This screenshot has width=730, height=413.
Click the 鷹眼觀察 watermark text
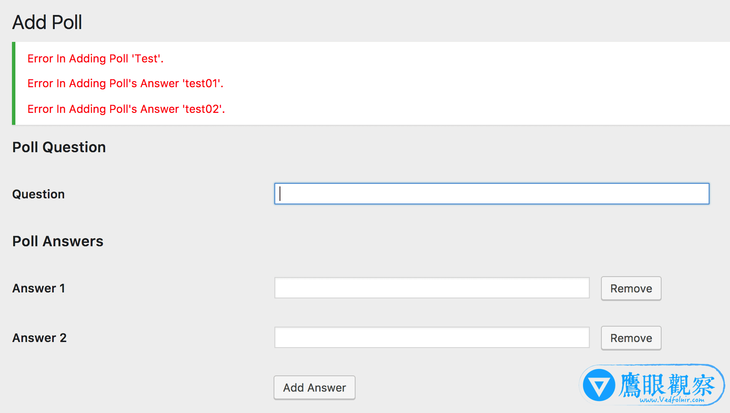coord(667,384)
